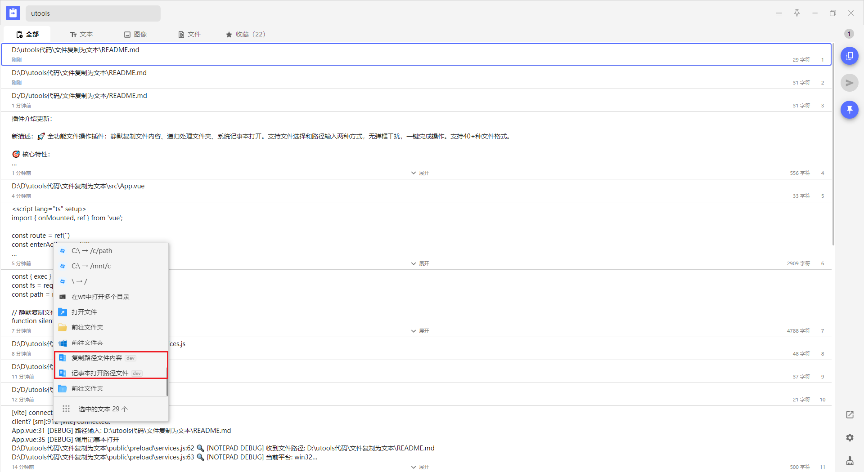The width and height of the screenshot is (864, 472).
Task: Switch to the 文本 tab
Action: pyautogui.click(x=81, y=34)
